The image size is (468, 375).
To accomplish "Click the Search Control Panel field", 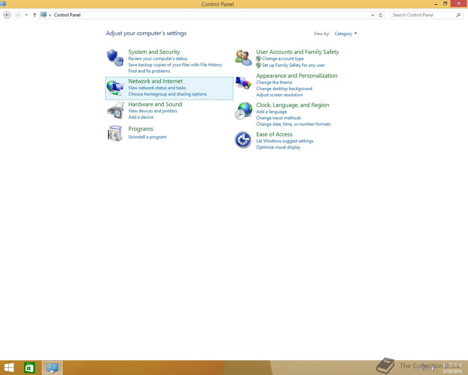I will (427, 15).
